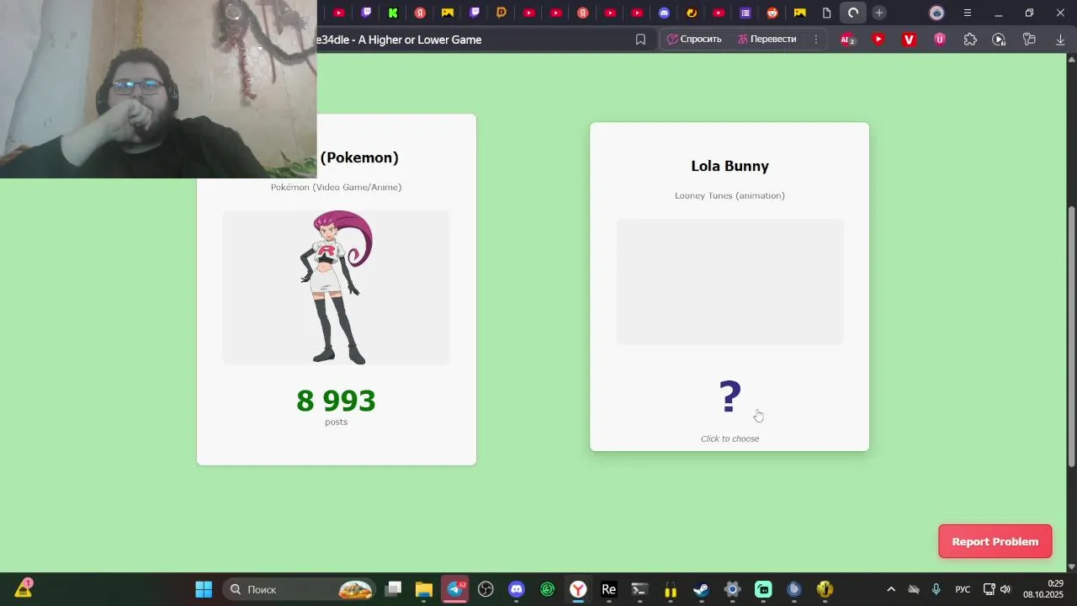Open Discord from the taskbar
The width and height of the screenshot is (1077, 606).
pyautogui.click(x=517, y=589)
